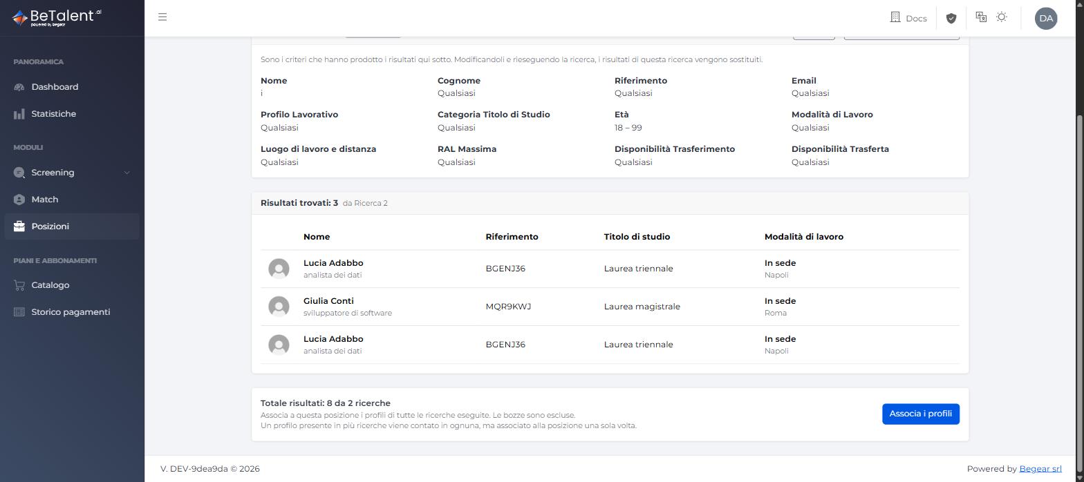
Task: Click the Statistiche bar chart icon
Action: [x=19, y=114]
